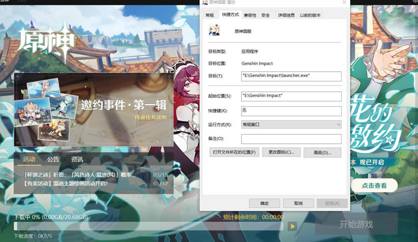418x242 pixels.
Task: Open the 资讯 news tab
Action: click(x=77, y=159)
